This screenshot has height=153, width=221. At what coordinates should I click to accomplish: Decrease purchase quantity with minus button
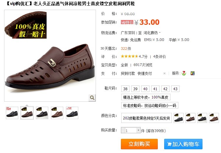coord(123,130)
